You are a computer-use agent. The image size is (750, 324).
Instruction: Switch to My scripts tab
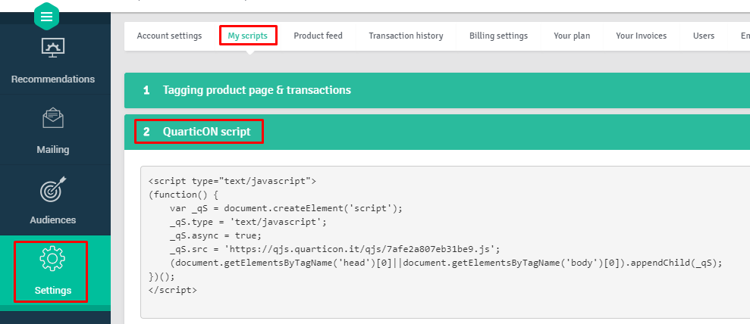[248, 36]
